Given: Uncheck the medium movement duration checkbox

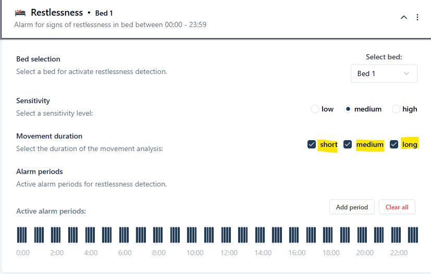Looking at the screenshot, I should [x=348, y=144].
